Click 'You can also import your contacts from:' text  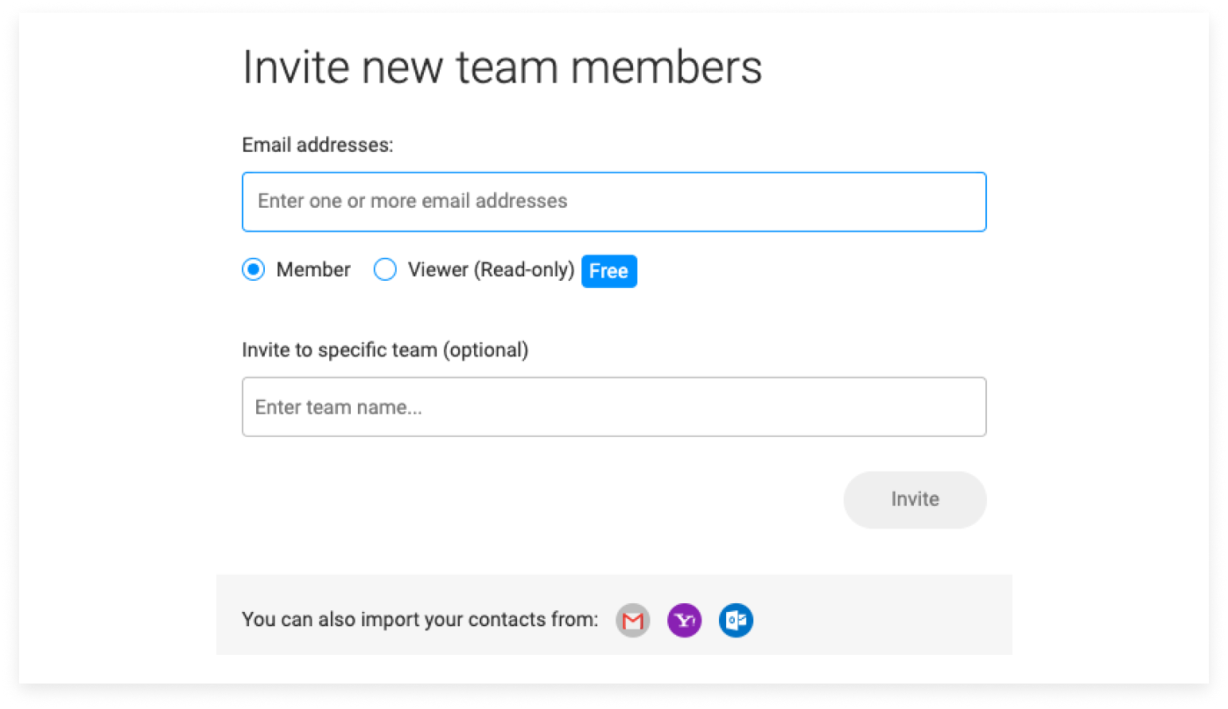[420, 620]
